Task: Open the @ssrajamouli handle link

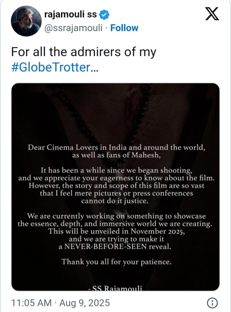Action: [x=74, y=28]
